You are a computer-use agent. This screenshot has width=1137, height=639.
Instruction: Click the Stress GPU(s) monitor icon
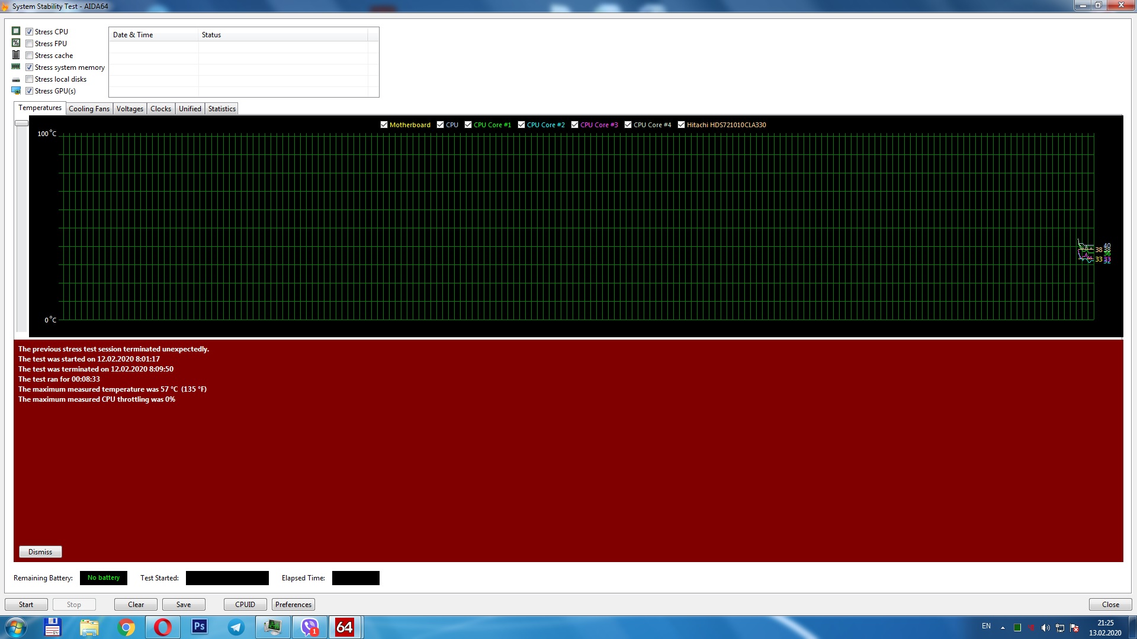(x=16, y=91)
